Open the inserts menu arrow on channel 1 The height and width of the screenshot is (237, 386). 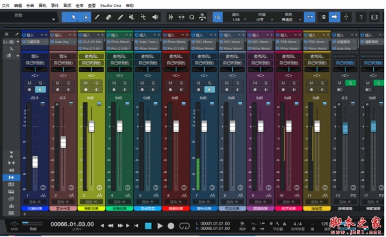pos(42,35)
